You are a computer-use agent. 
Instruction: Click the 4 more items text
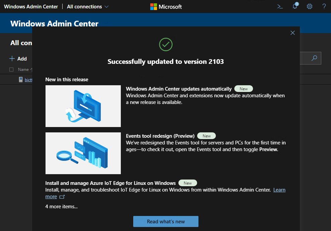tap(62, 207)
